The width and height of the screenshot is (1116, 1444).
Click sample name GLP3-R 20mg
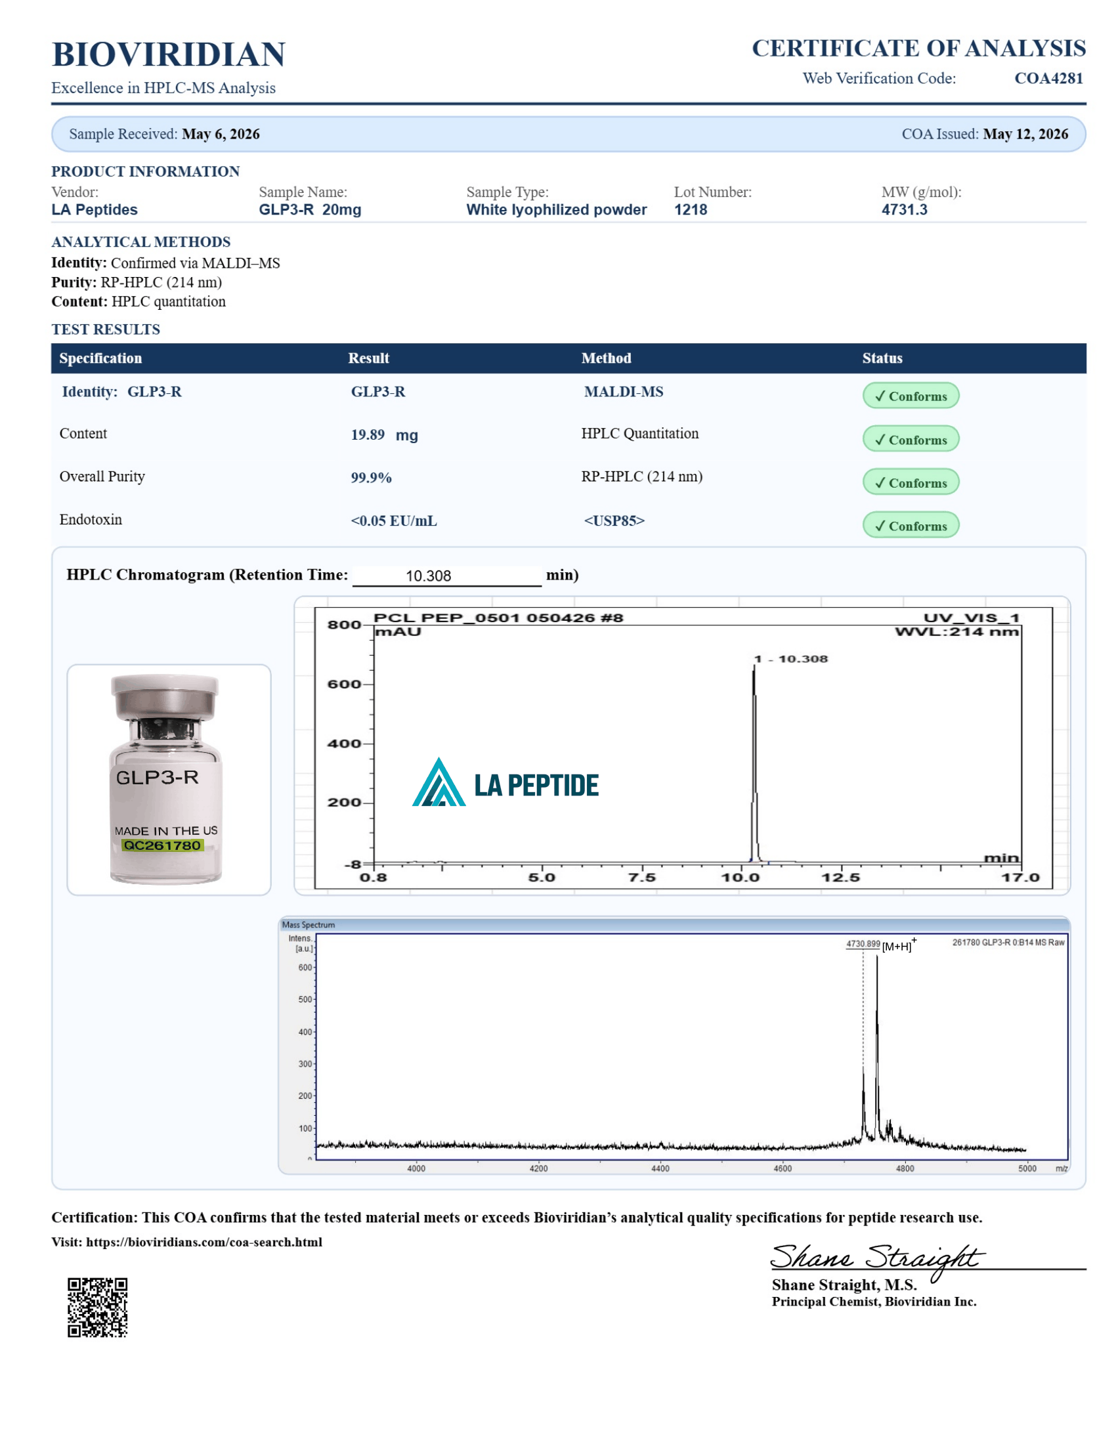[x=310, y=209]
